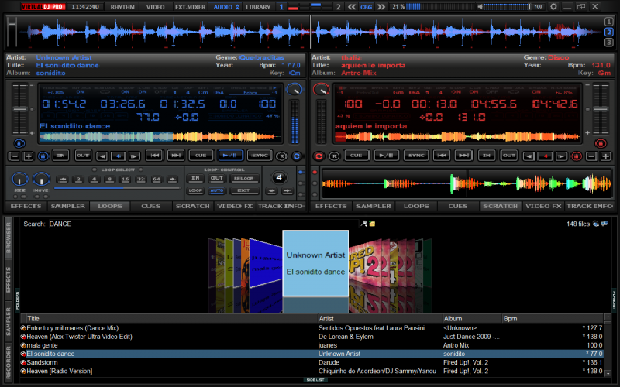Click left deck pitch lock icon under pitch fader
Viewport: 620px width, 387px height.
[x=19, y=143]
